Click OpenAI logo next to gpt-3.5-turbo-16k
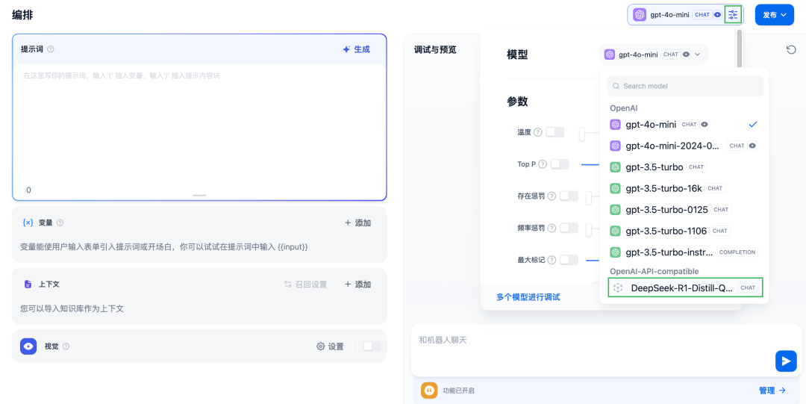 click(615, 188)
